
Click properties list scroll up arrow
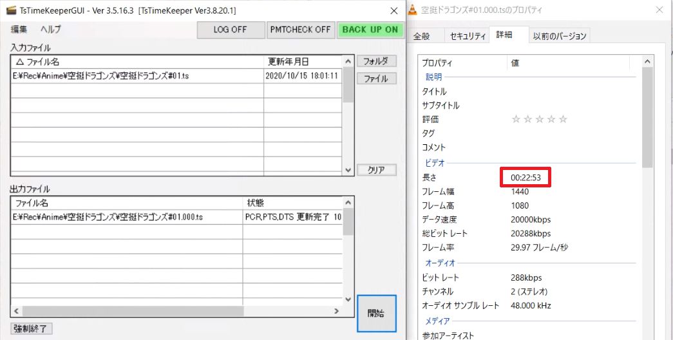point(647,62)
